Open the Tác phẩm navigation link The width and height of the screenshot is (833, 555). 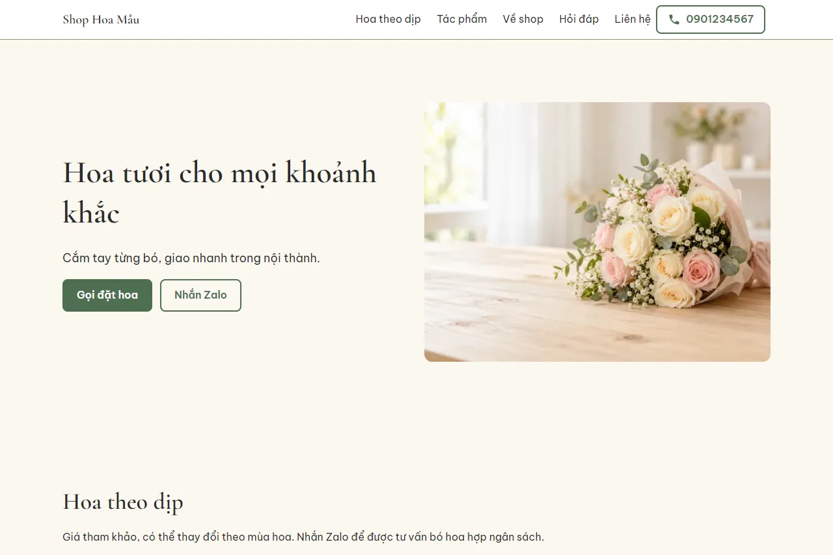(462, 20)
